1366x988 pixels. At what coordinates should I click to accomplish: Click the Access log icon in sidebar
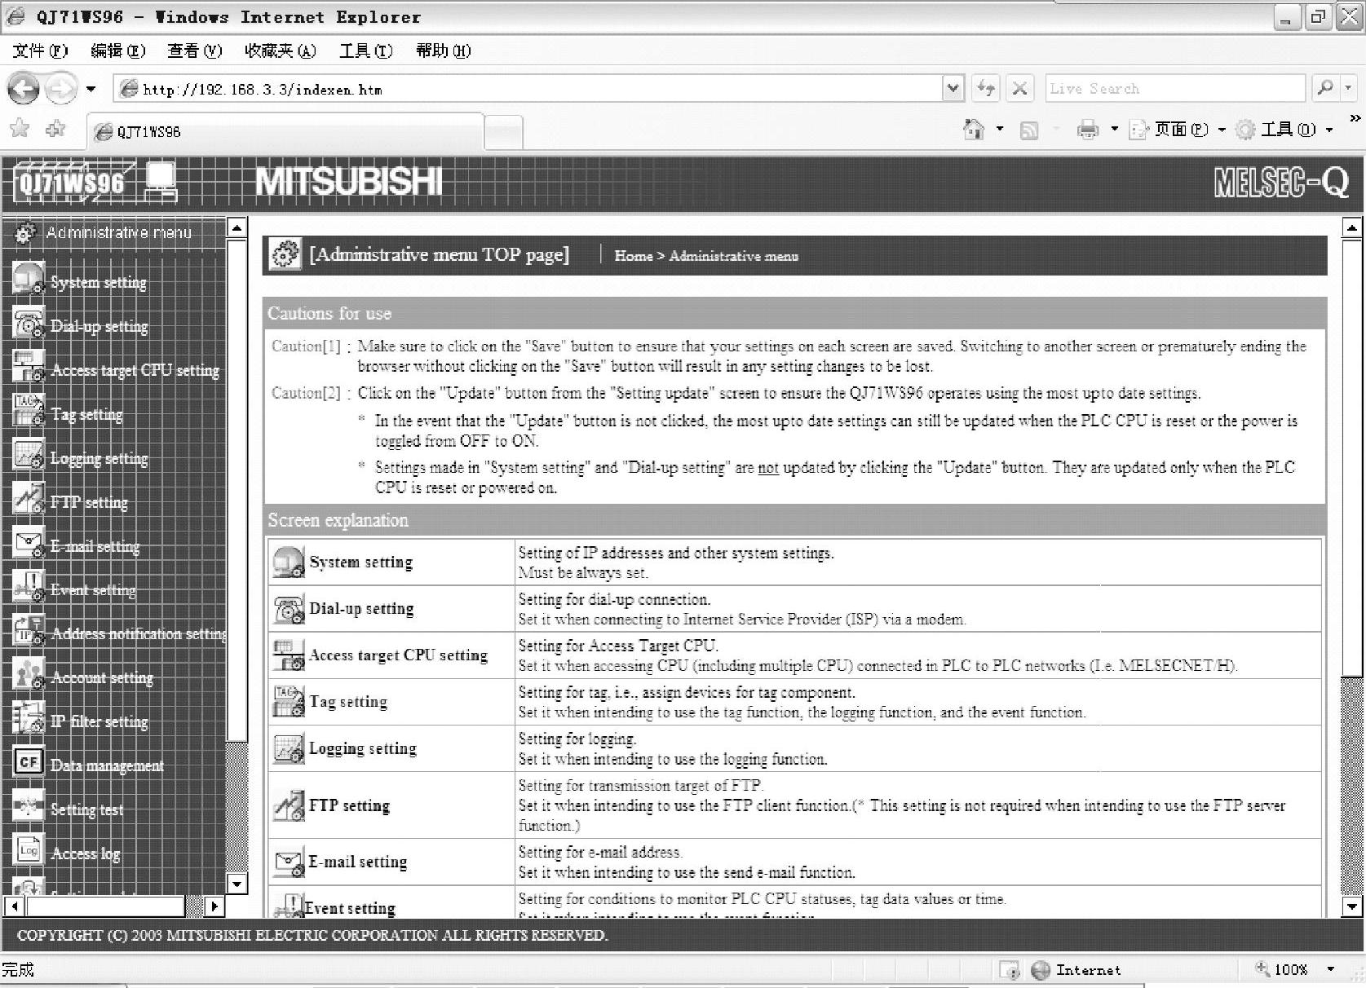[29, 851]
